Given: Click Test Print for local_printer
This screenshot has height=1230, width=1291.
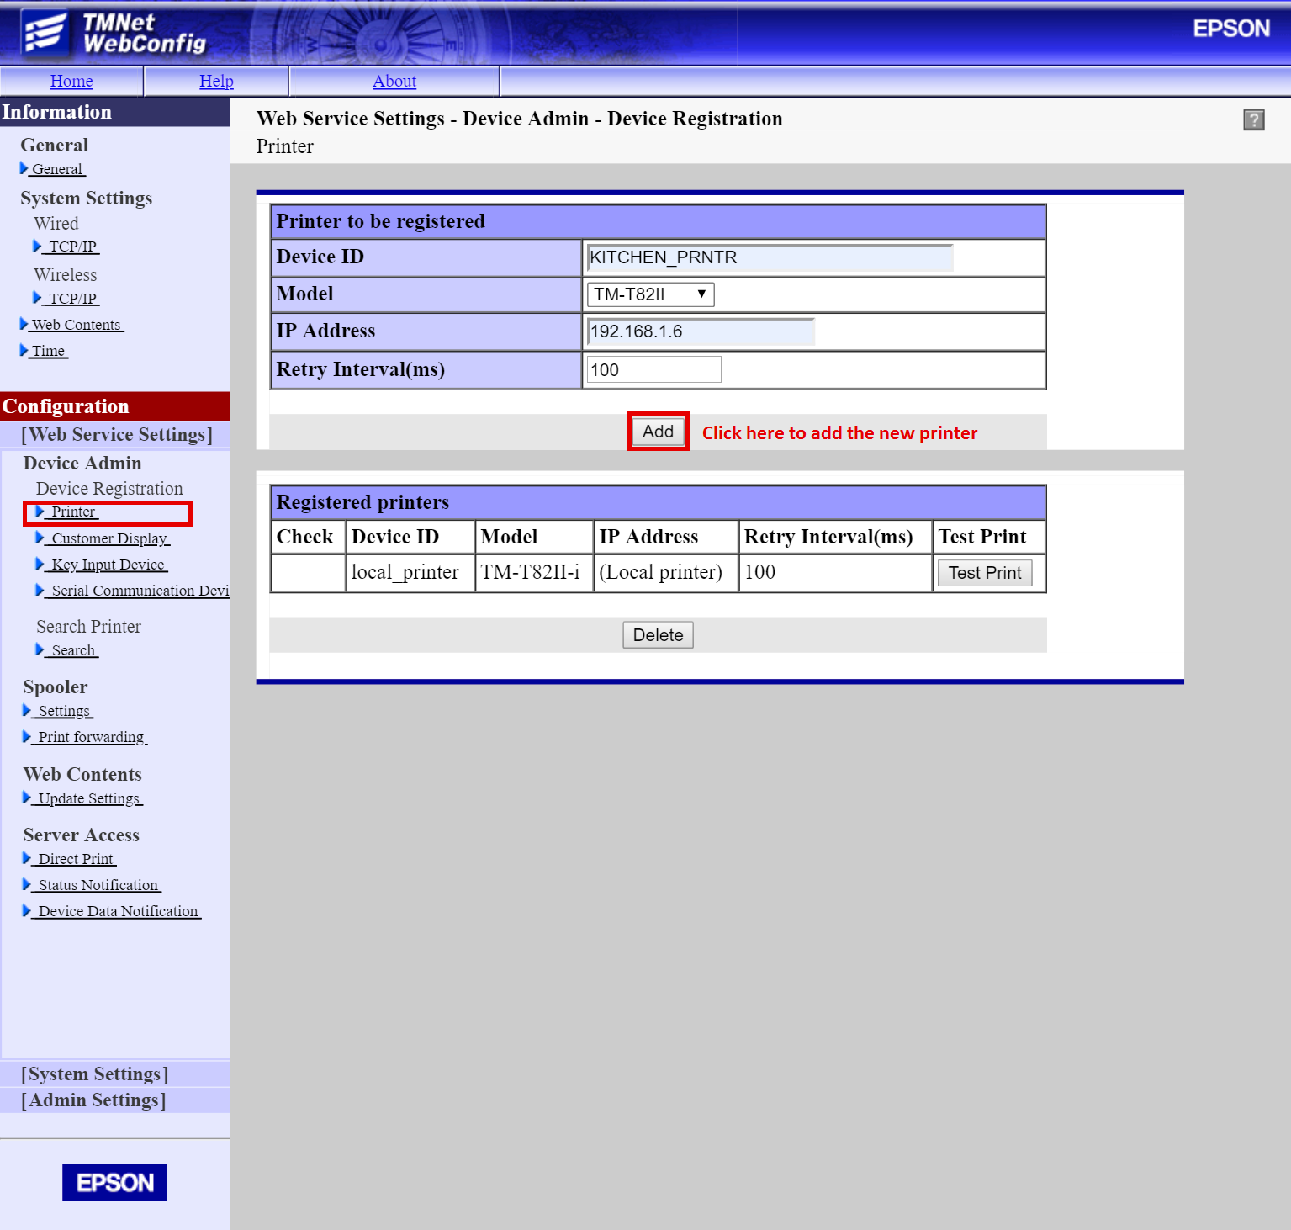Looking at the screenshot, I should click(x=985, y=573).
